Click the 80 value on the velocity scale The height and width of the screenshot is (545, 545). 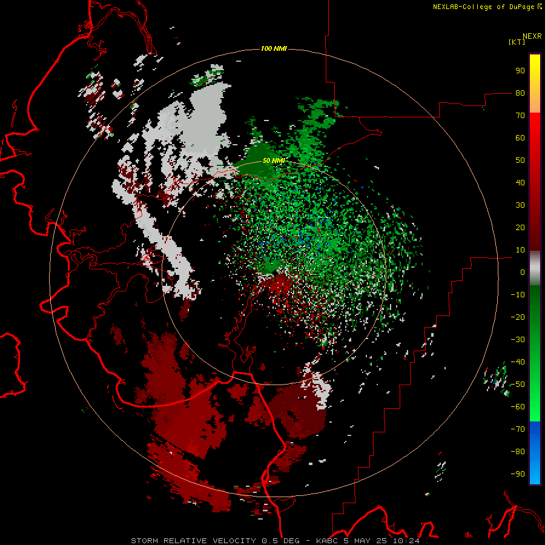[520, 93]
